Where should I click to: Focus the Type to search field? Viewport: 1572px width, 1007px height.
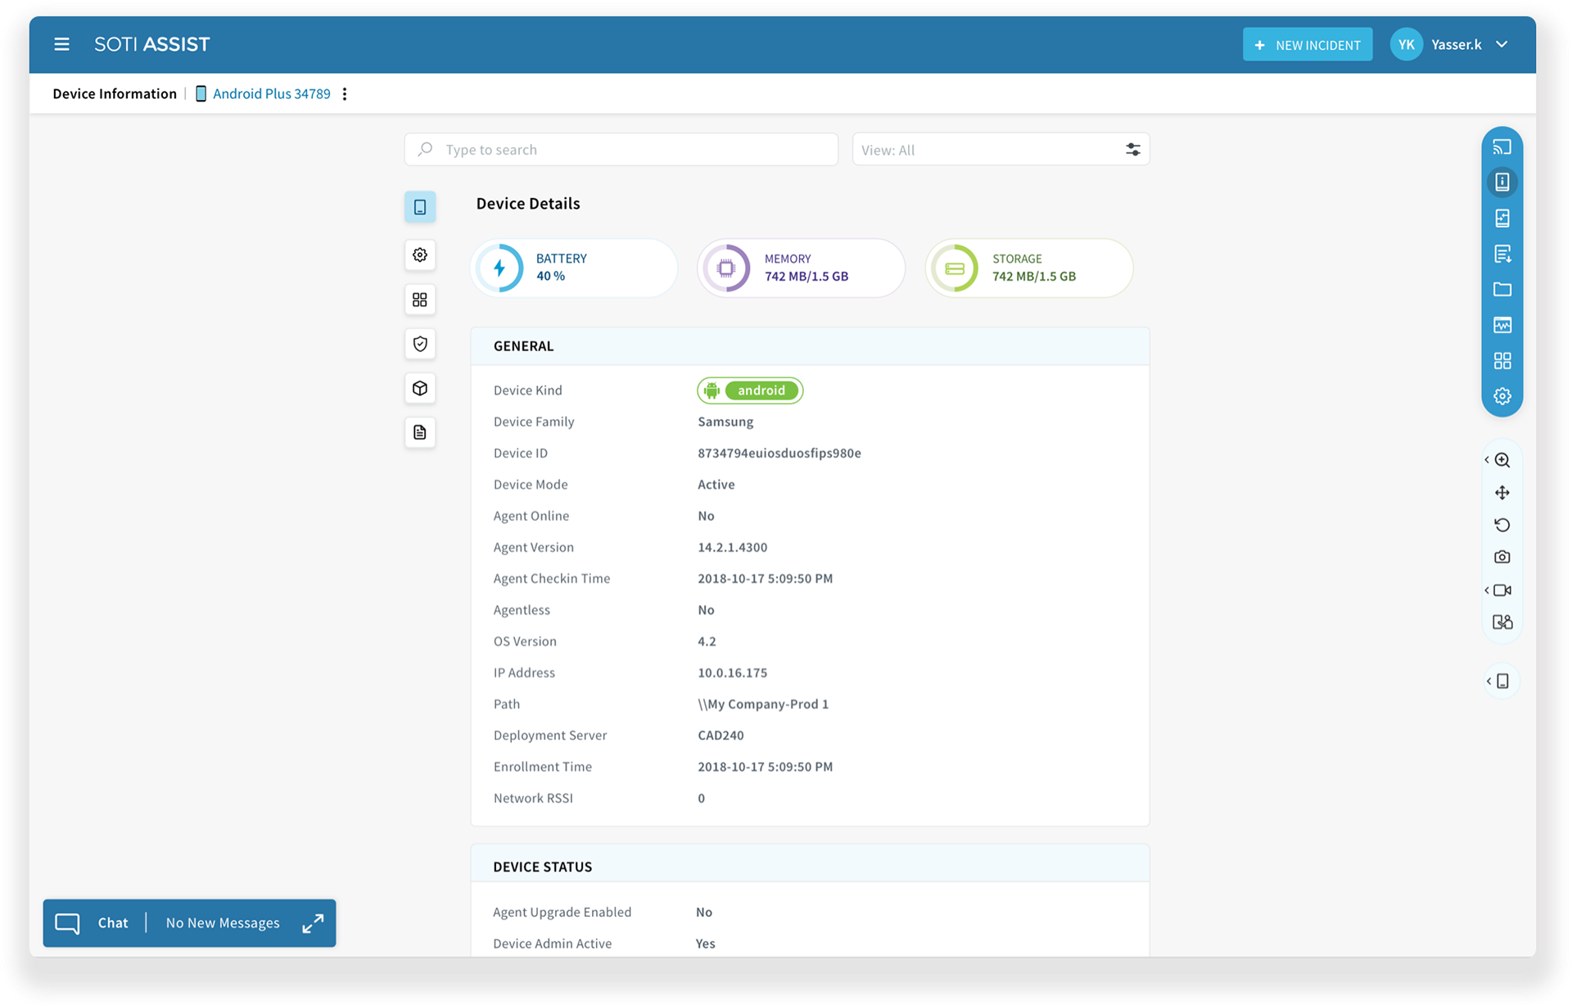[621, 149]
